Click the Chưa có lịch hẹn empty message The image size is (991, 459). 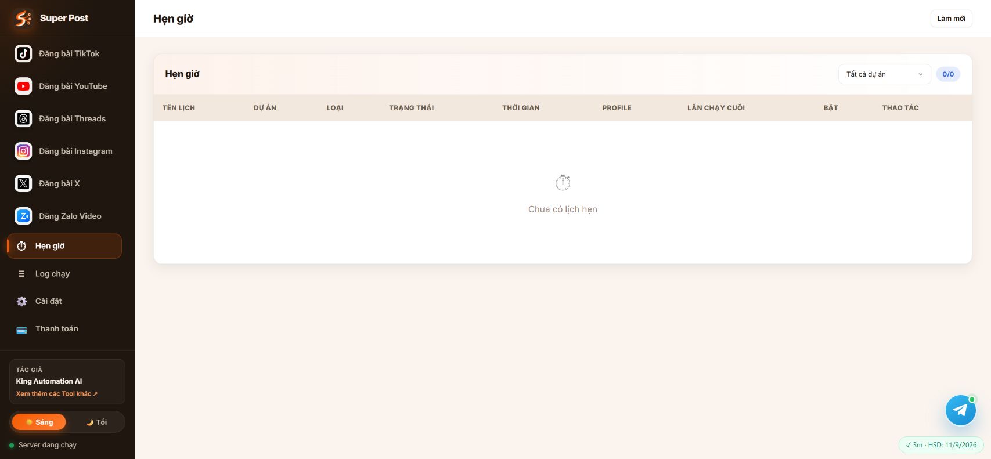point(563,209)
